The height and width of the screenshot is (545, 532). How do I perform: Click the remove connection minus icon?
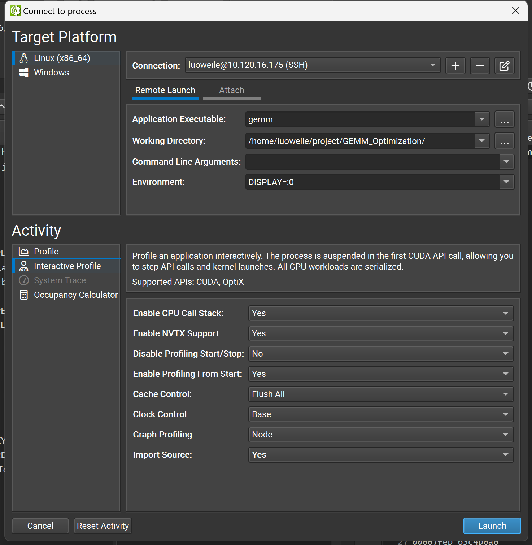coord(480,66)
